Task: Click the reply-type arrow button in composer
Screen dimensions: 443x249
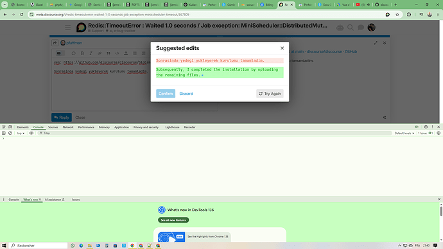Action: point(55,43)
